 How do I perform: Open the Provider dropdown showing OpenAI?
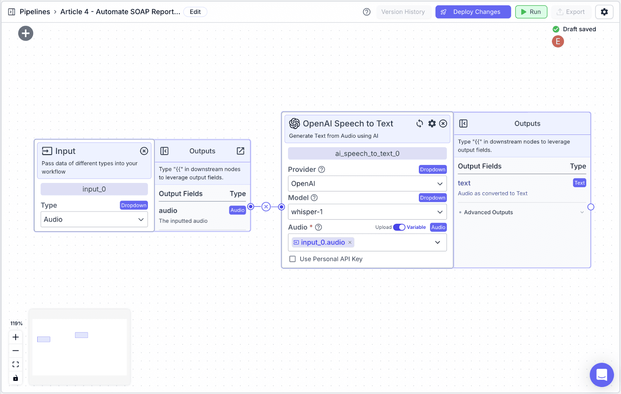[367, 183]
